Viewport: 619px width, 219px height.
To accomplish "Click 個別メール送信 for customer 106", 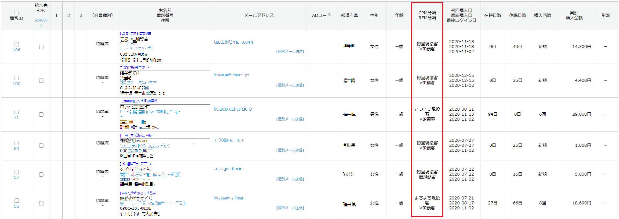I will [x=290, y=51].
